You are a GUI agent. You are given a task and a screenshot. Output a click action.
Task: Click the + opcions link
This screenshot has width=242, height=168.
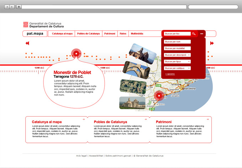pos(170,74)
